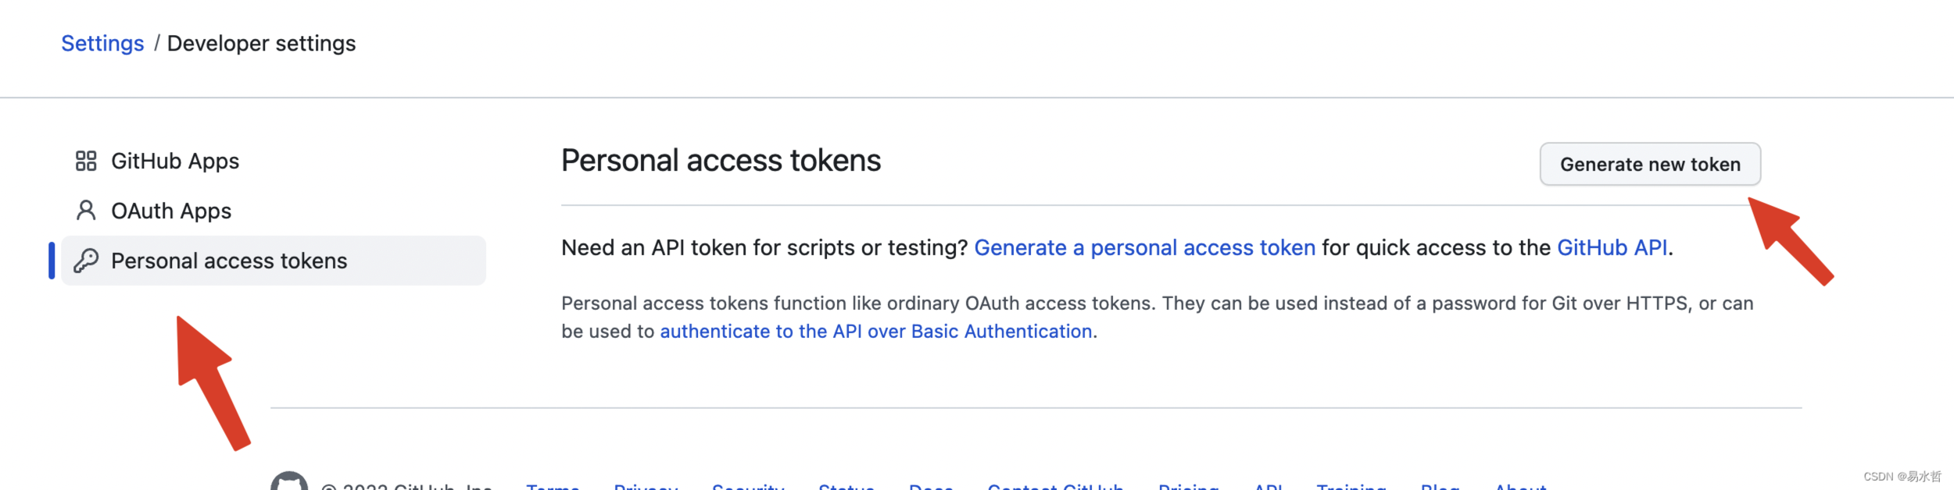Follow the GitHub API link
Viewport: 1954px width, 490px height.
[1612, 247]
